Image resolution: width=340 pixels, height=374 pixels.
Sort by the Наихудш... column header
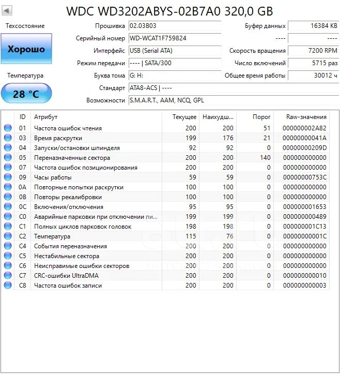pyautogui.click(x=218, y=117)
